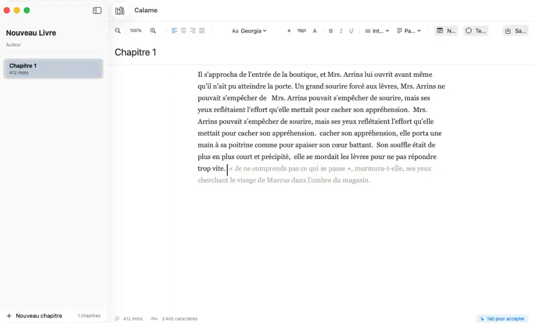534x323 pixels.
Task: Toggle italic formatting
Action: pos(341,30)
